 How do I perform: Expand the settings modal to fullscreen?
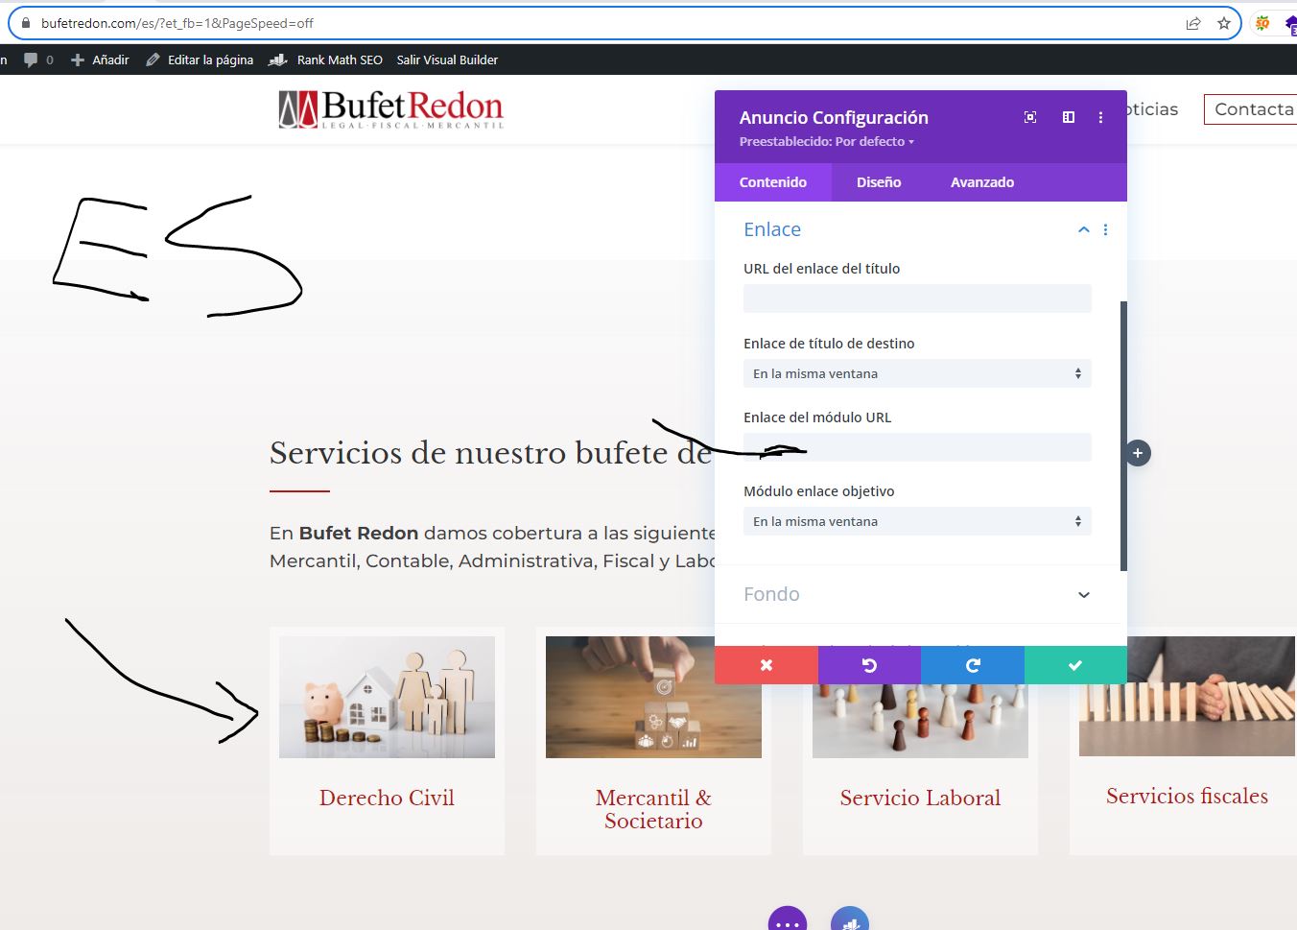point(1030,117)
